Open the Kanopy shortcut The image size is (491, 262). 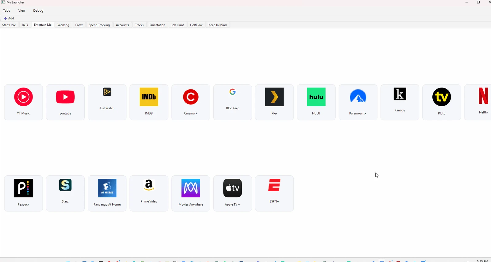click(x=400, y=102)
